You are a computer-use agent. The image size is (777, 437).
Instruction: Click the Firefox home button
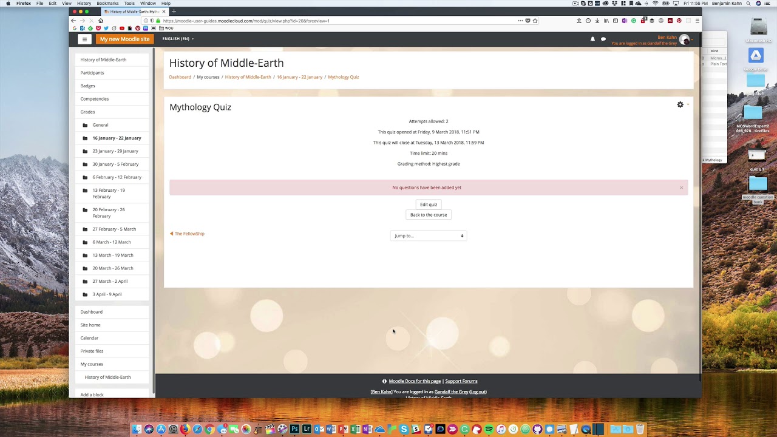(x=101, y=21)
